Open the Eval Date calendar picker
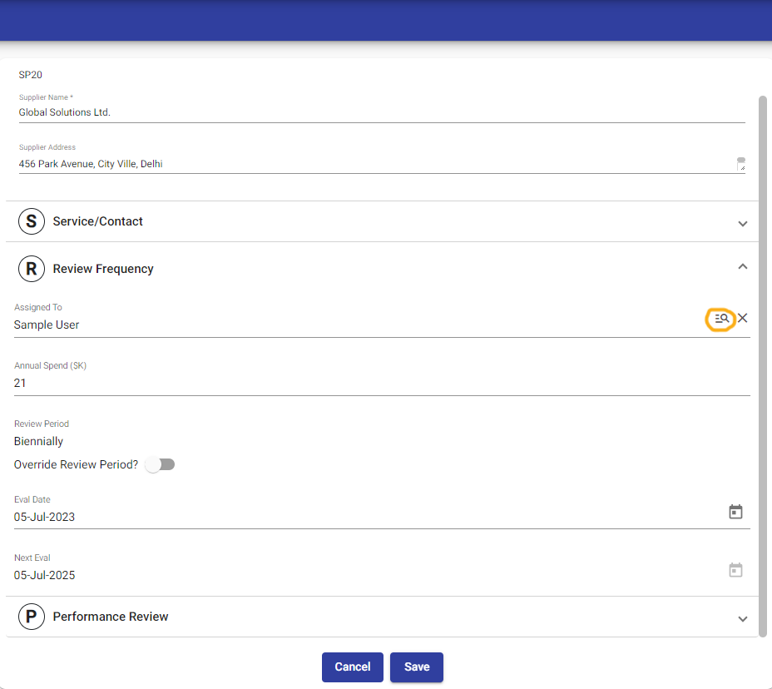The width and height of the screenshot is (772, 689). 735,512
